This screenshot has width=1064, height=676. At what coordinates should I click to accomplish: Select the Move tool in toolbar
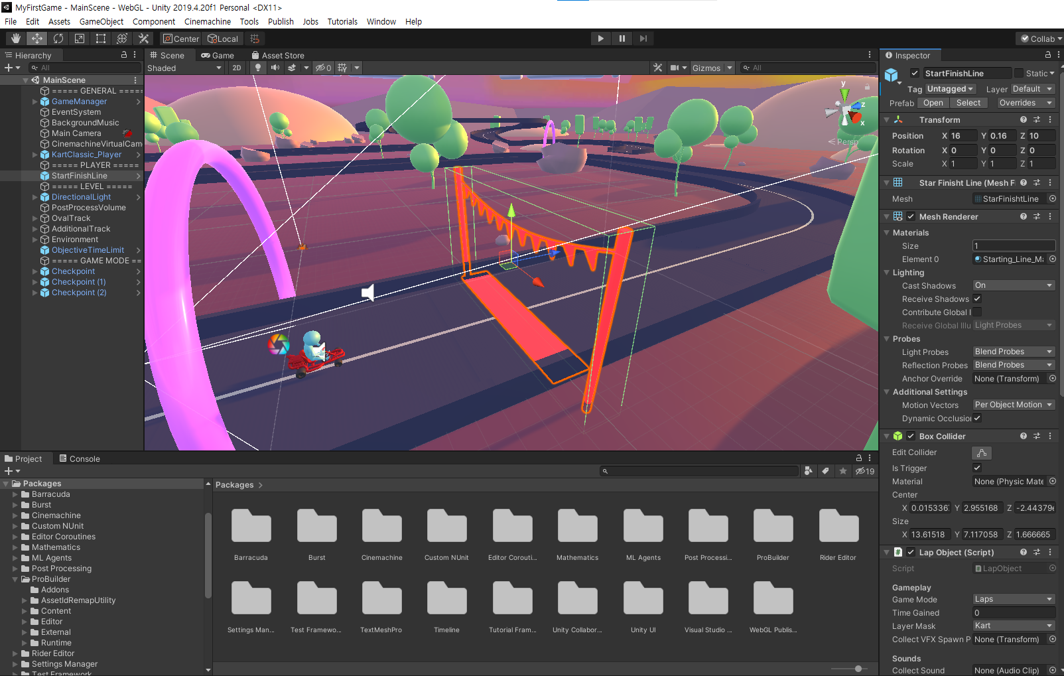point(37,38)
